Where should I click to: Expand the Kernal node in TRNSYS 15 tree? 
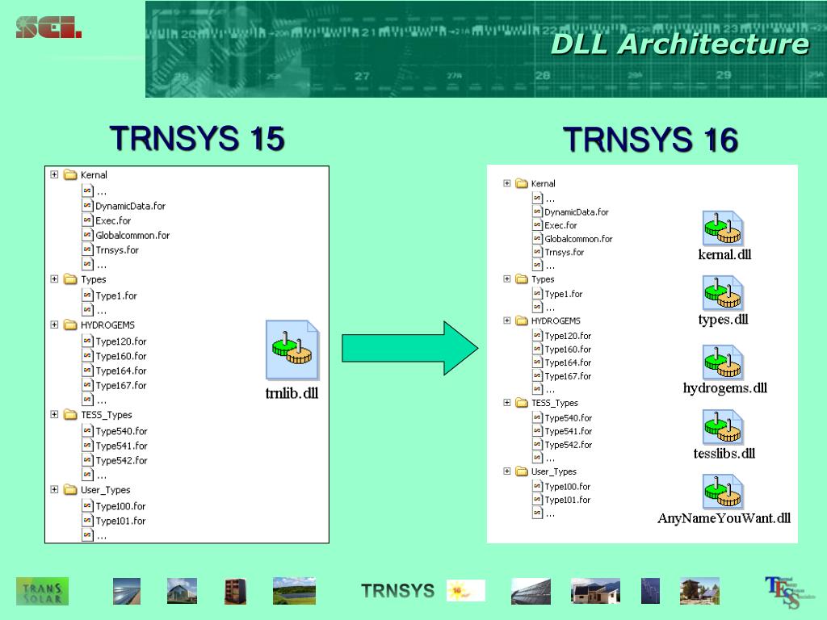(x=54, y=174)
